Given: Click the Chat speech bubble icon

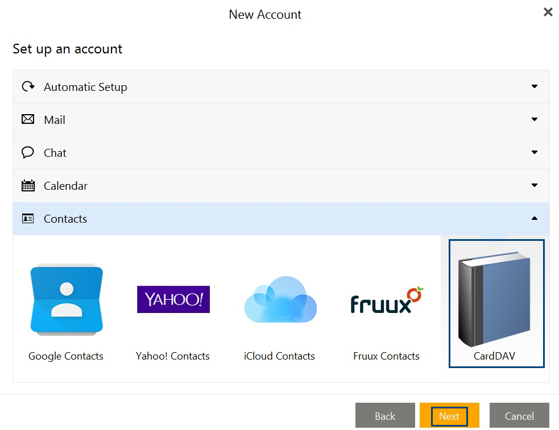Looking at the screenshot, I should 28,152.
